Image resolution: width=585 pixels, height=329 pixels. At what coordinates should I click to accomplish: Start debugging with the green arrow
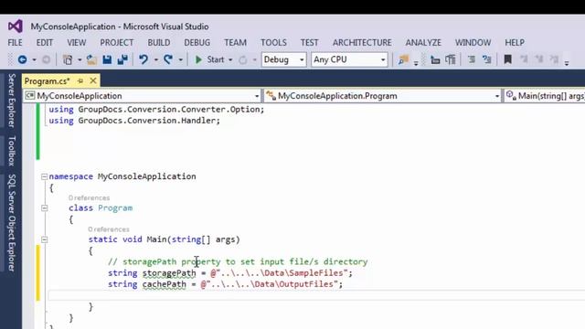198,59
